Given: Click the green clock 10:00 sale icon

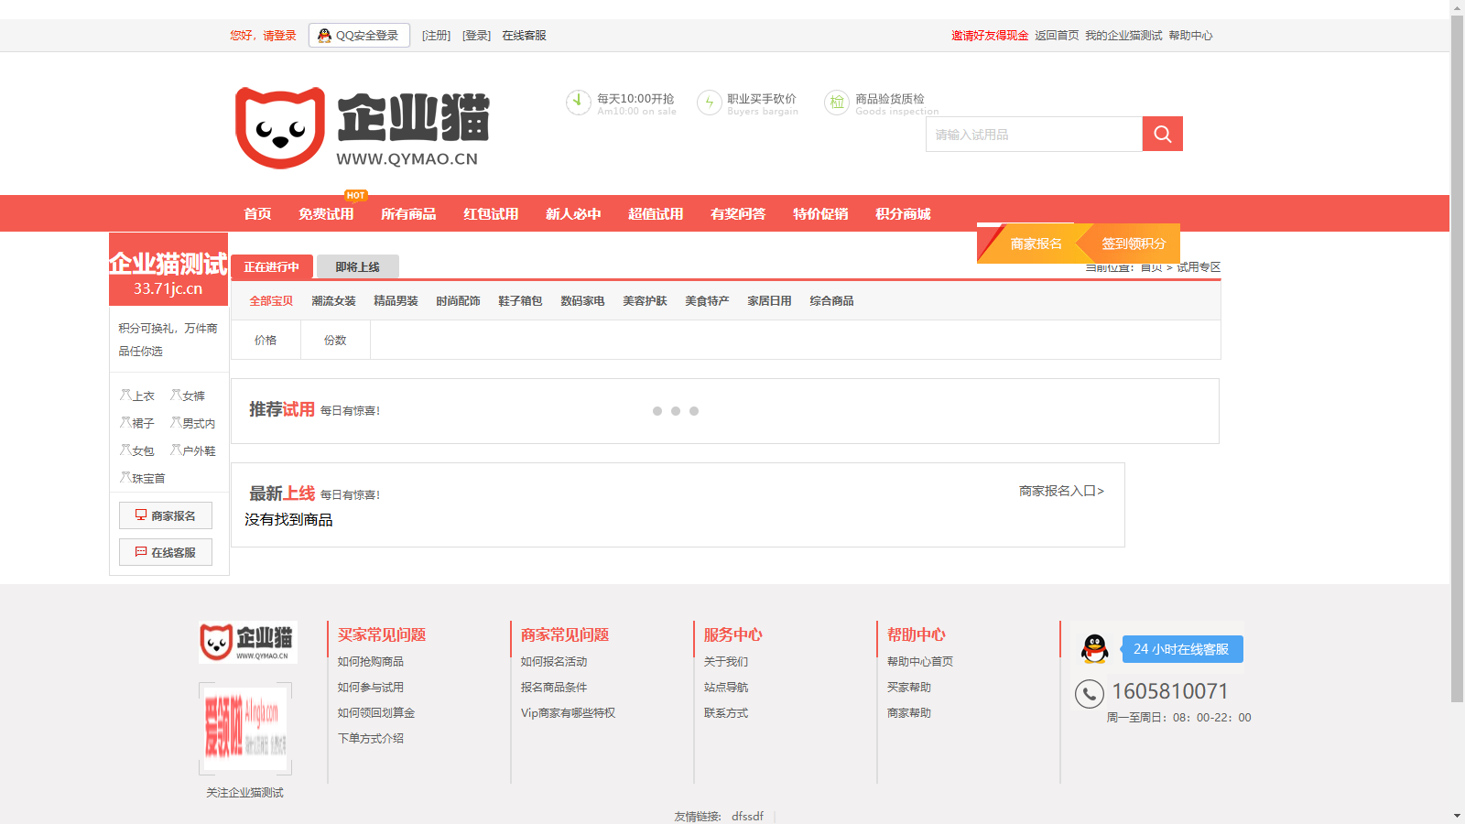Looking at the screenshot, I should click(578, 102).
